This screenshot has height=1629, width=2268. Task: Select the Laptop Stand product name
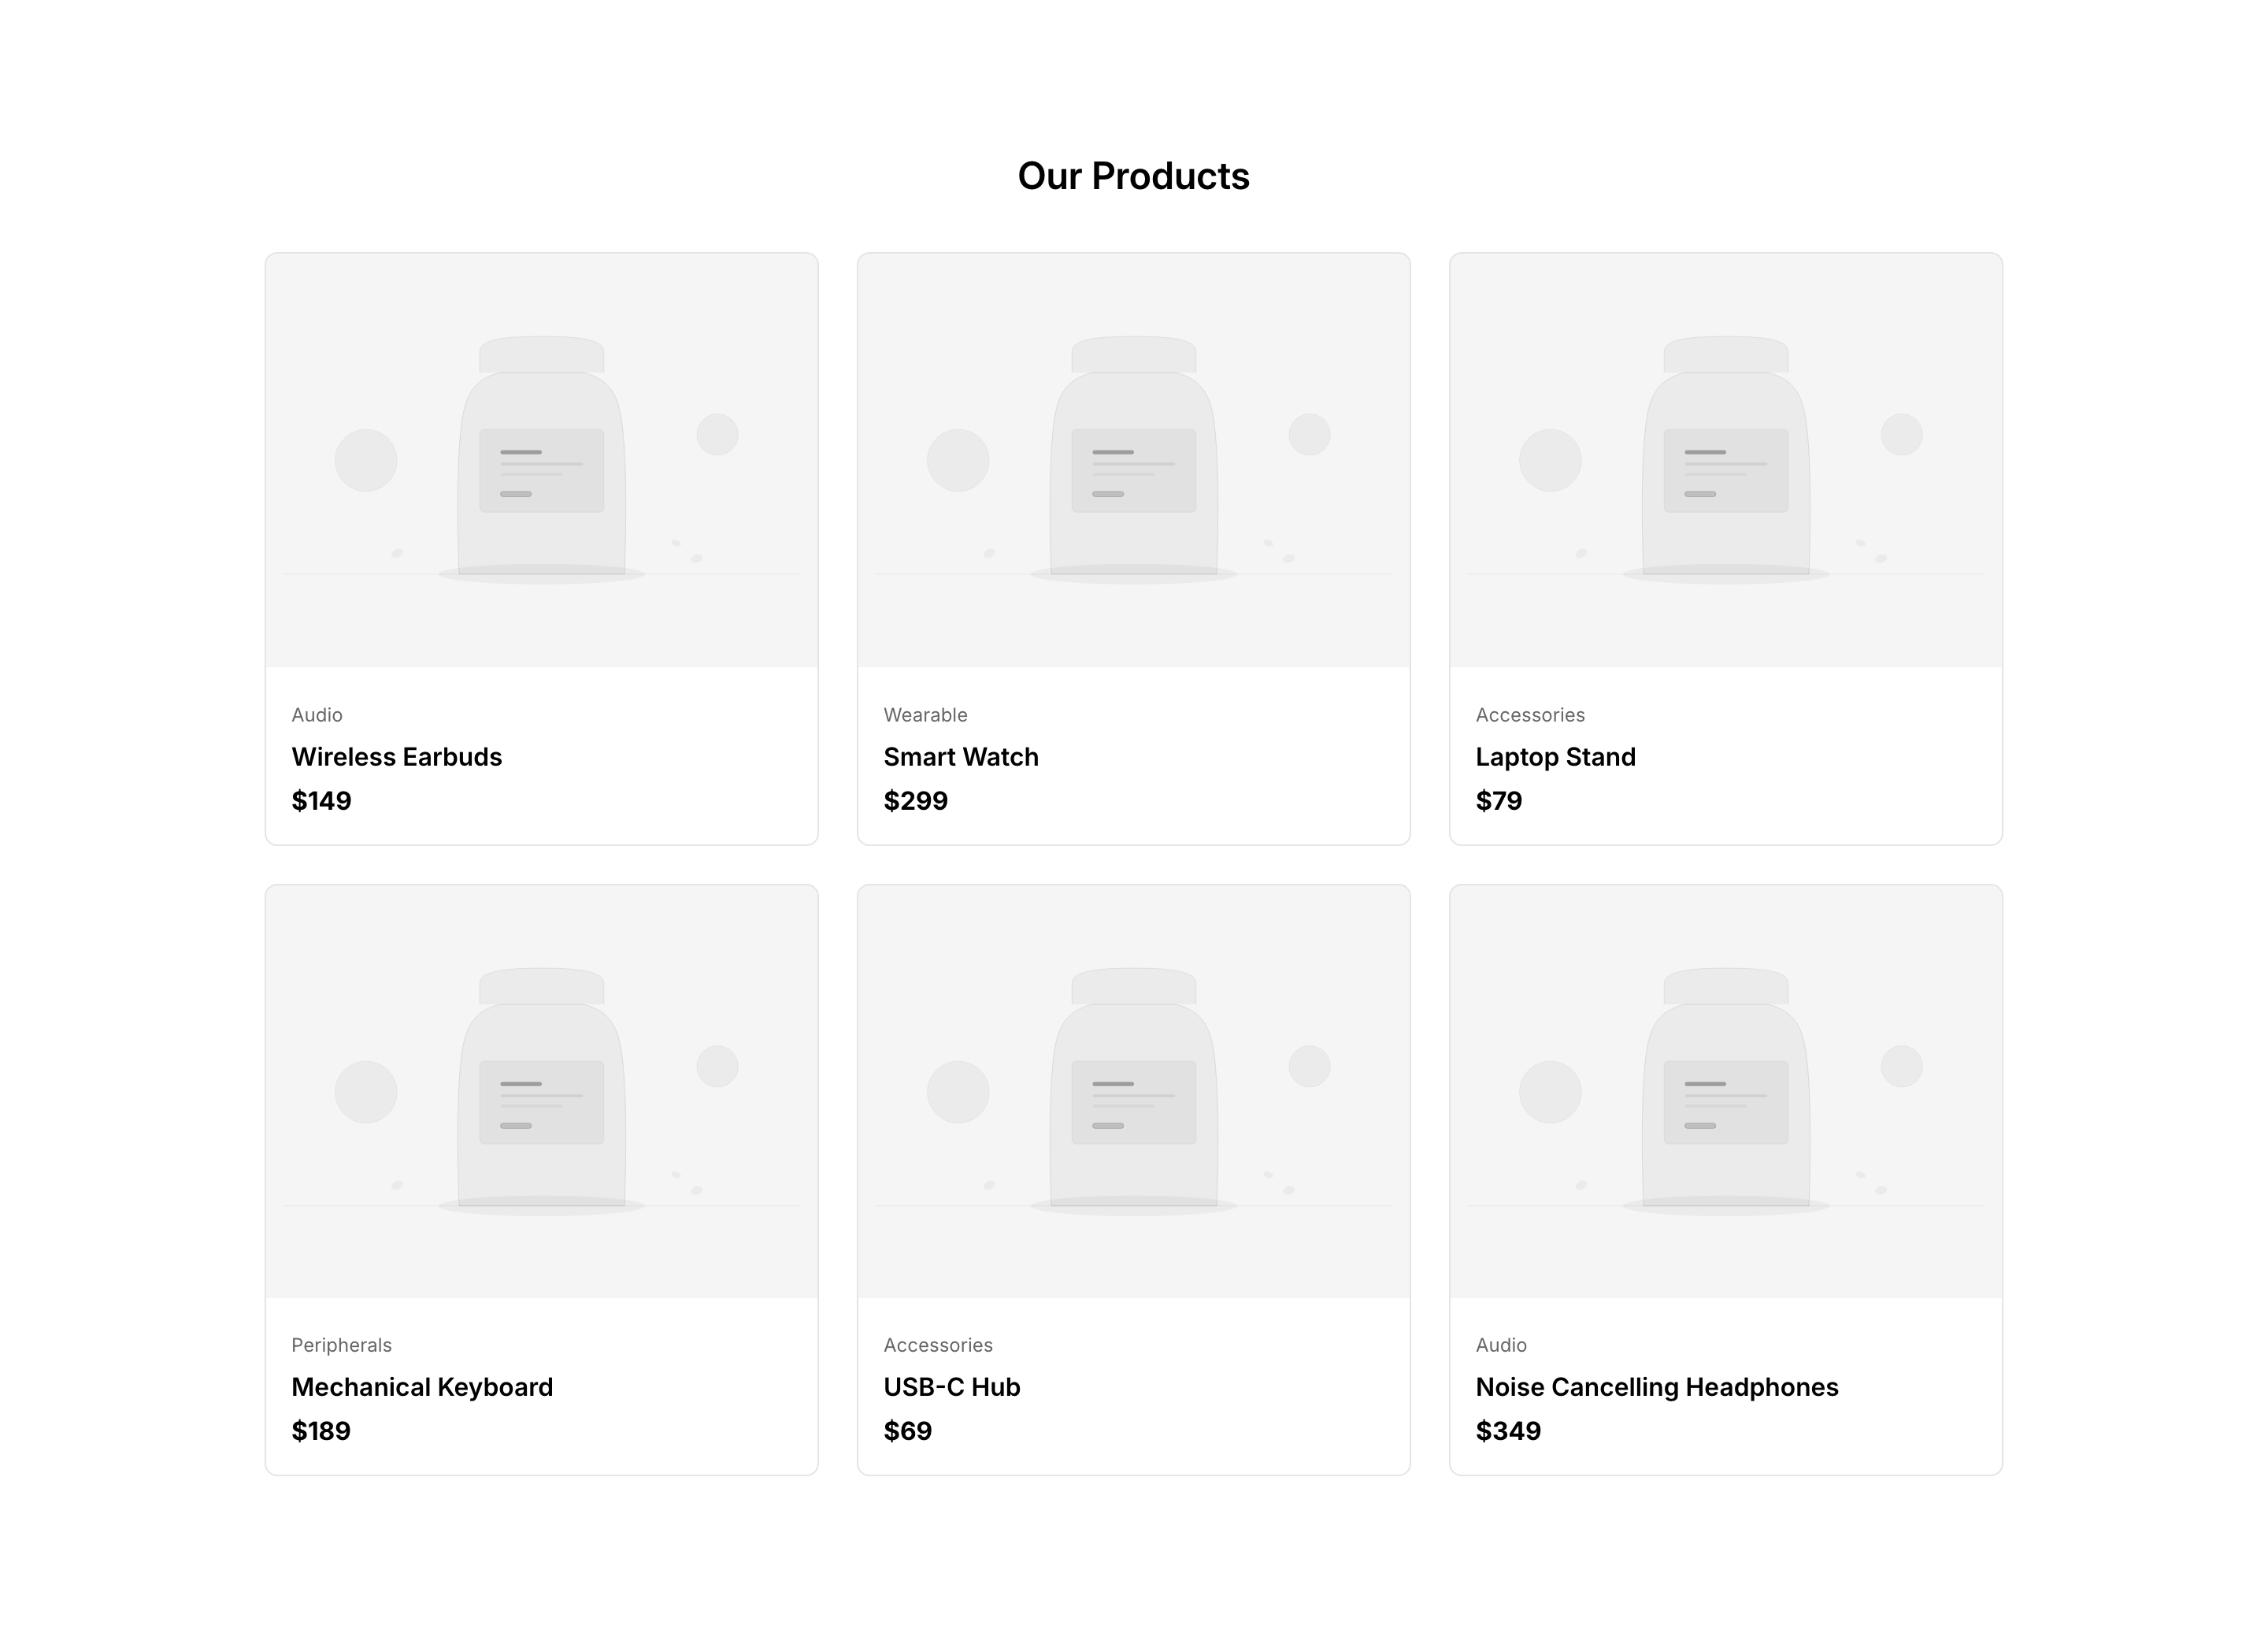[x=1555, y=757]
